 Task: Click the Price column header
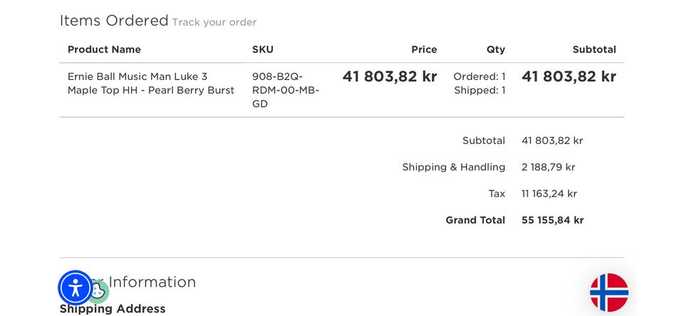click(x=424, y=49)
